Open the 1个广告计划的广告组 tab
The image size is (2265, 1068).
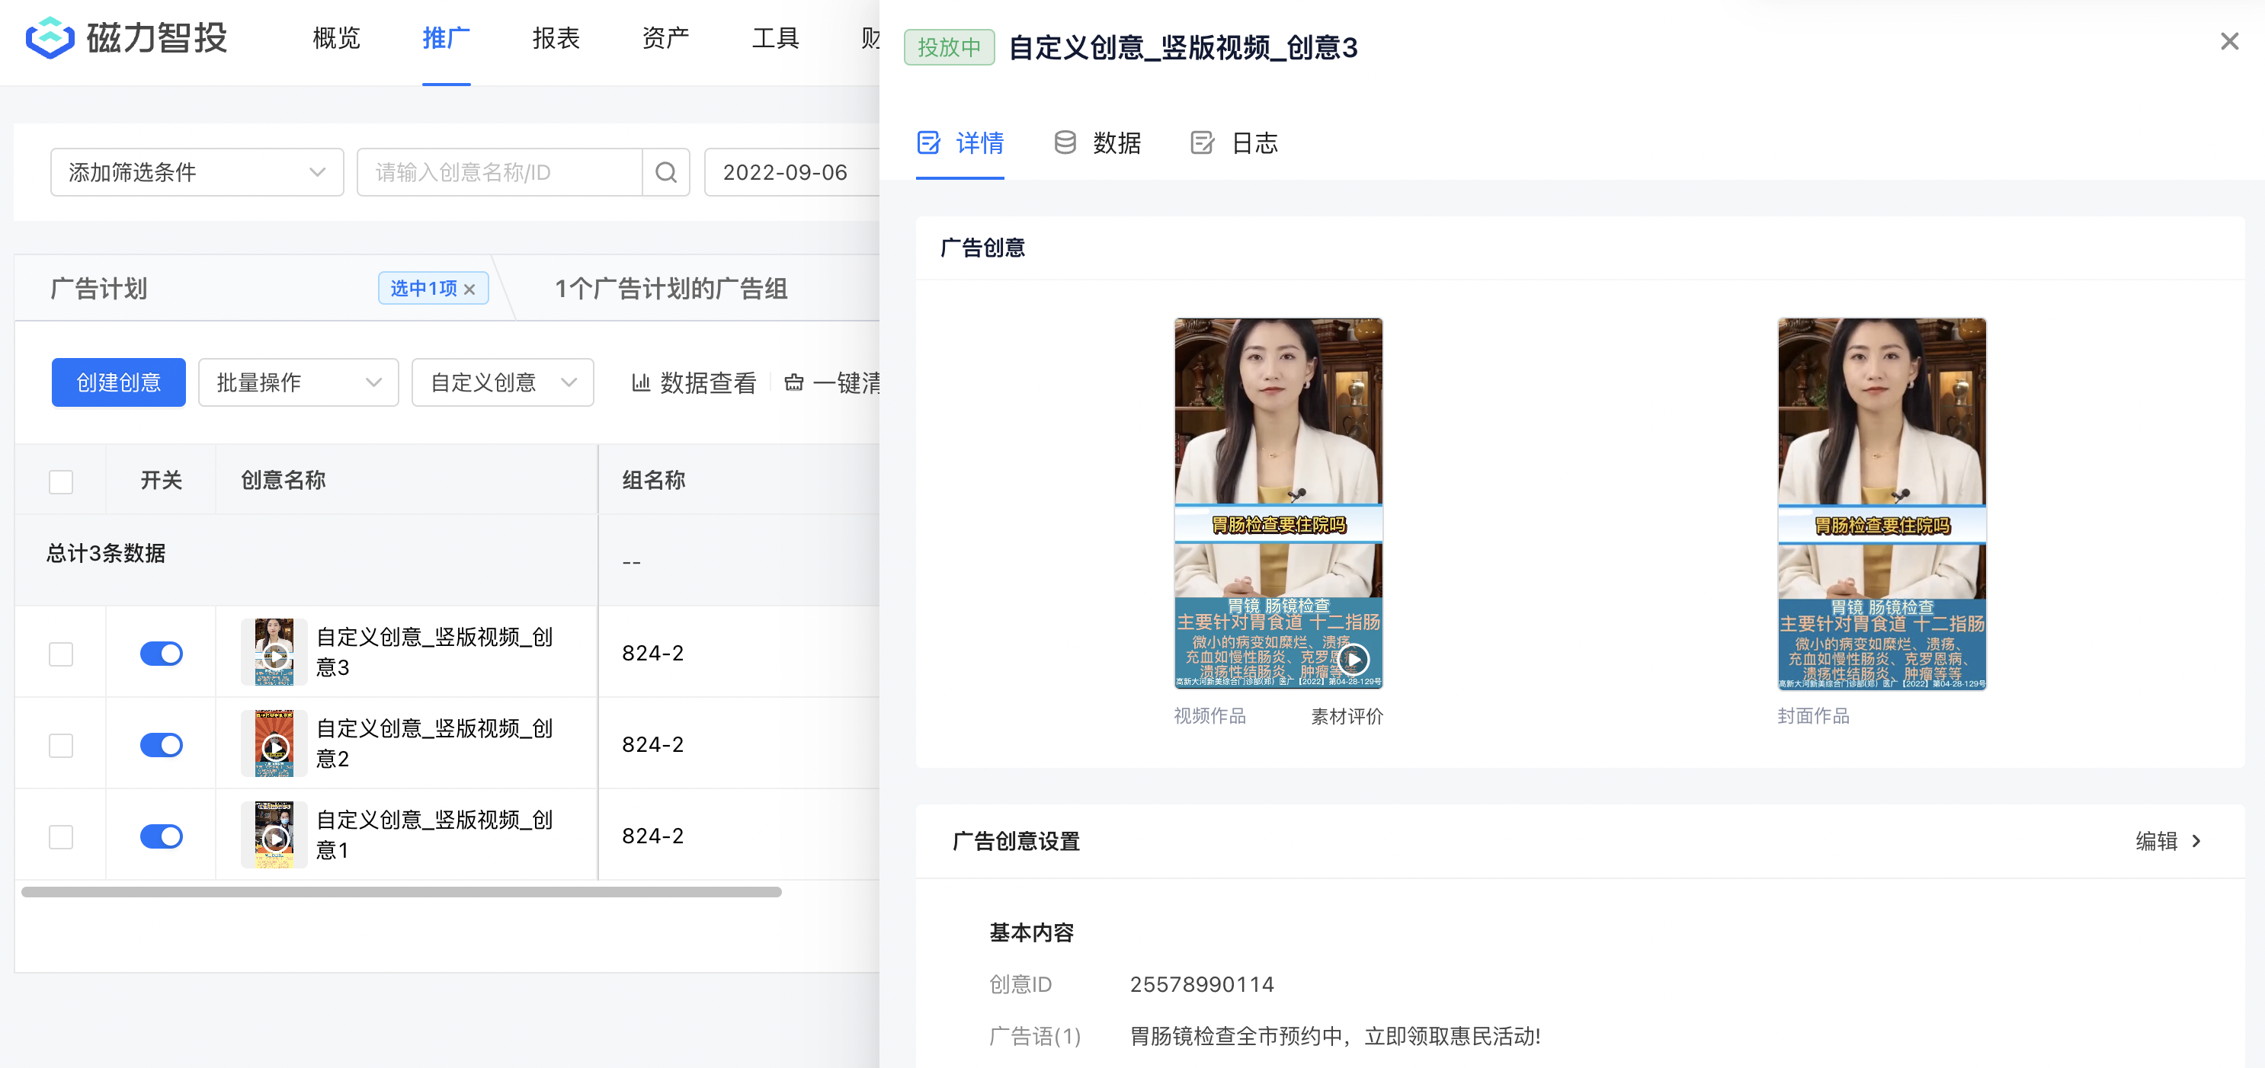[671, 288]
